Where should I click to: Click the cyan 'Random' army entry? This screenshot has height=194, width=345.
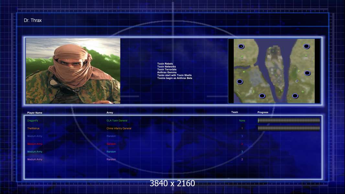coord(111,152)
